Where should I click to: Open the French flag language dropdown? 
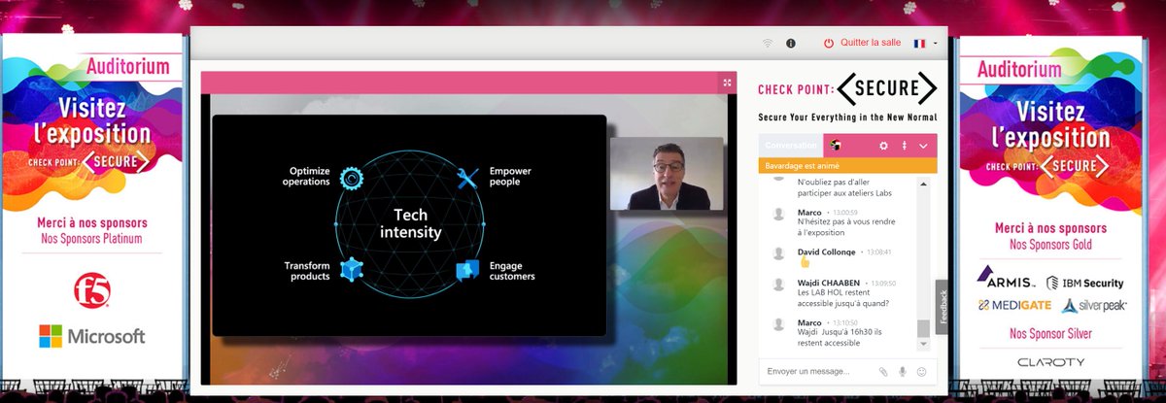pyautogui.click(x=924, y=43)
